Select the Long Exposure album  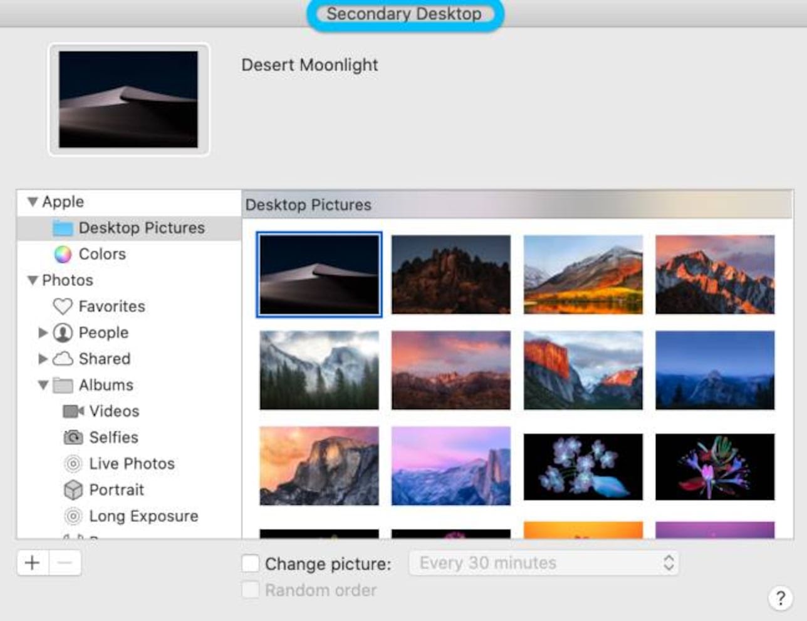143,516
